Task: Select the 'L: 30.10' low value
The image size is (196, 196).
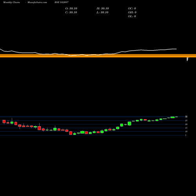Action: pos(102,13)
